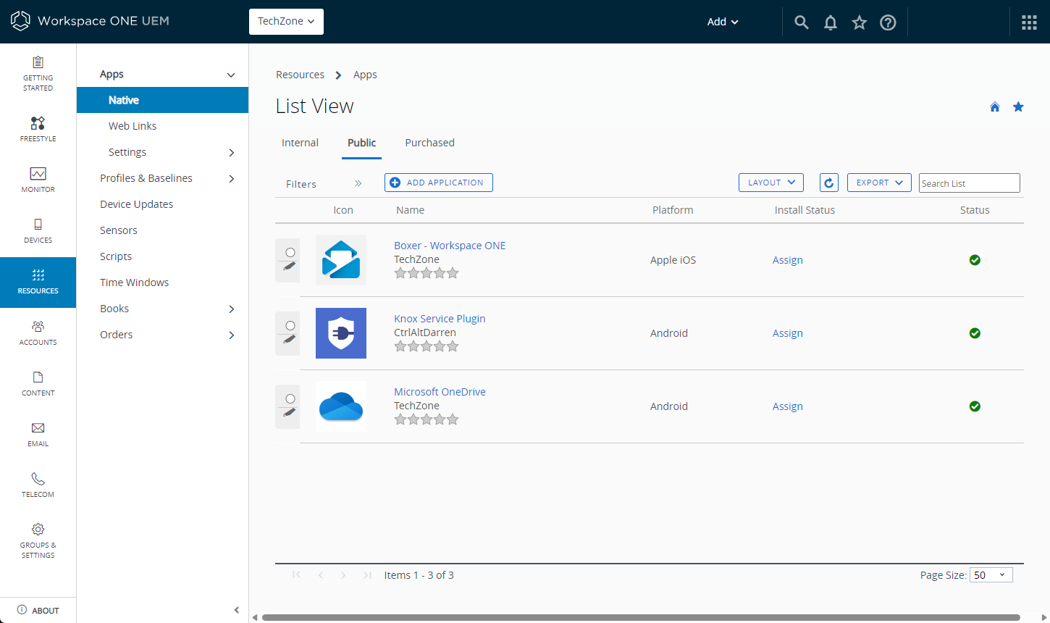The image size is (1050, 623).
Task: Click the home icon beside List View
Action: 995,107
